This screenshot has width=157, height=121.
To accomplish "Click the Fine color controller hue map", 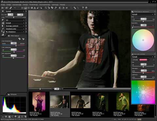I will pyautogui.click(x=143, y=92).
